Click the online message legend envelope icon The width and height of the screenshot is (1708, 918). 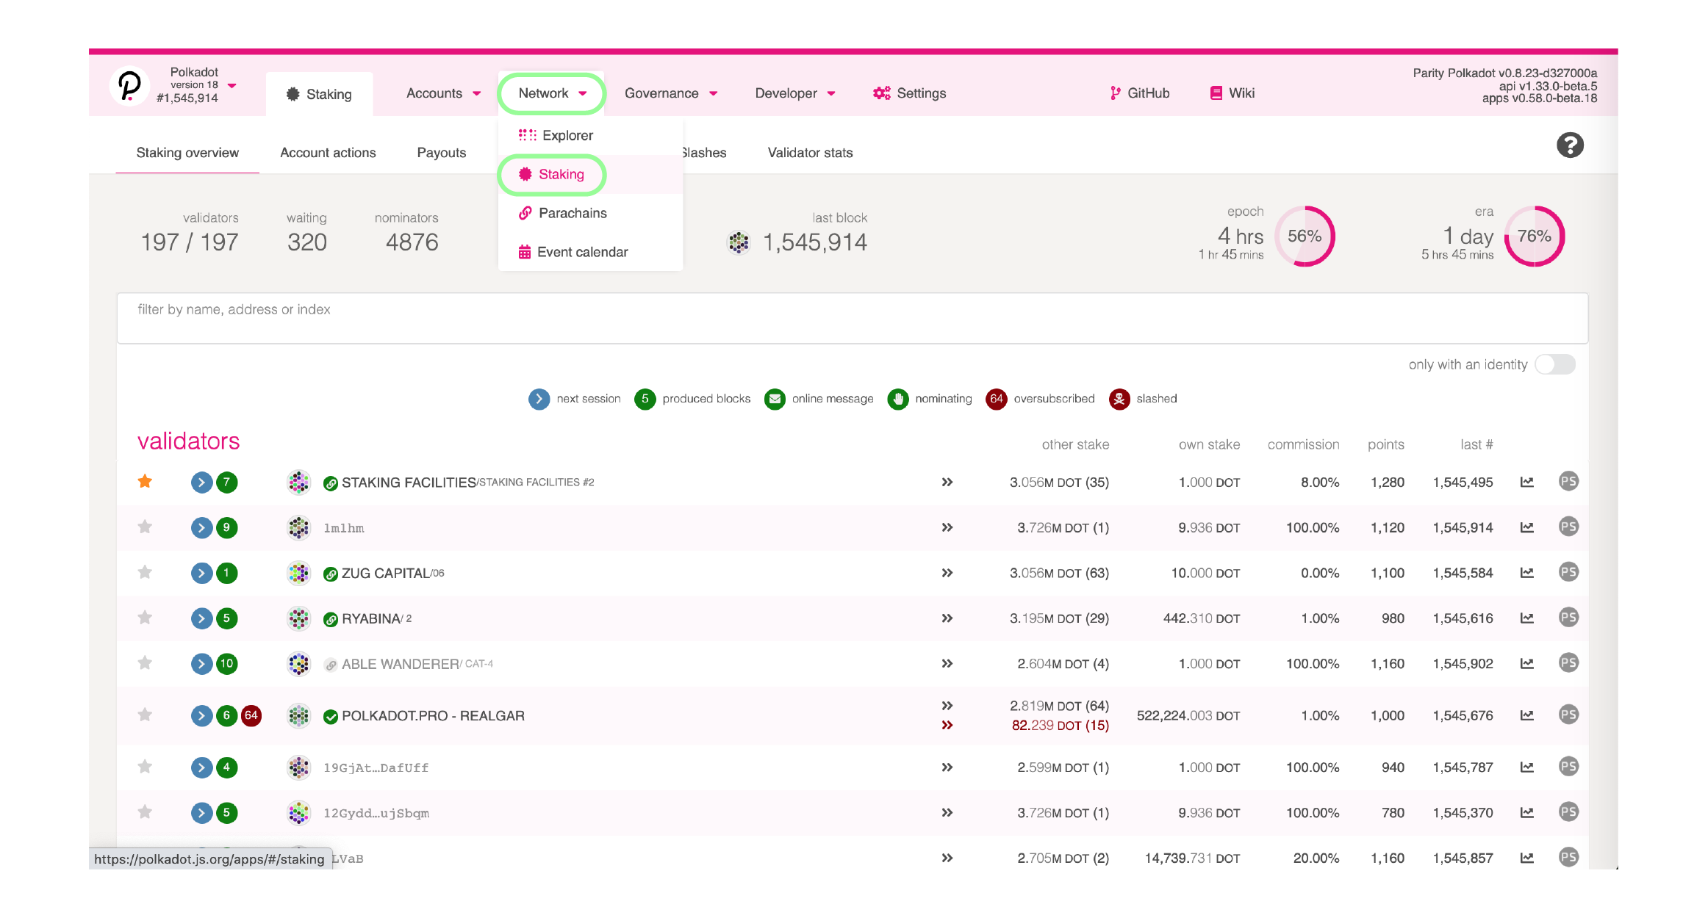click(775, 399)
